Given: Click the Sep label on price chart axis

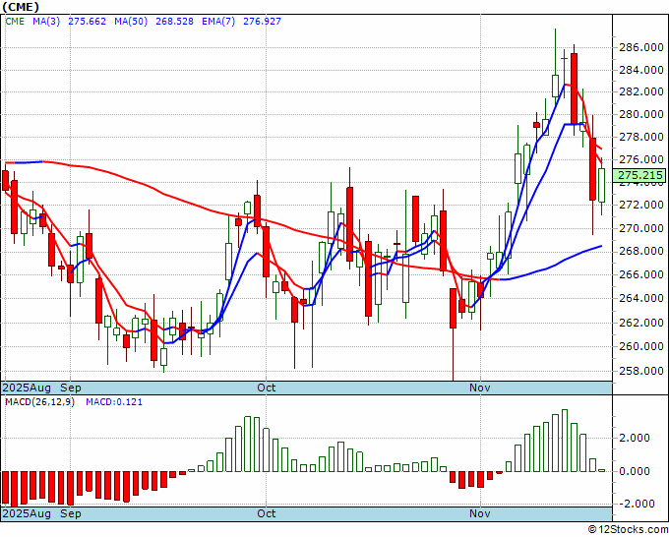Looking at the screenshot, I should (x=71, y=388).
